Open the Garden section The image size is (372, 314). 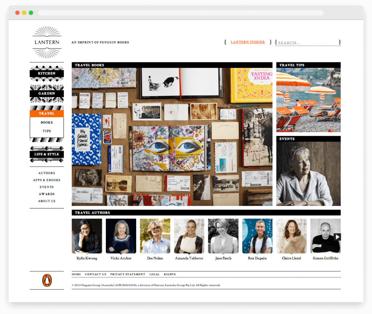coord(47,93)
